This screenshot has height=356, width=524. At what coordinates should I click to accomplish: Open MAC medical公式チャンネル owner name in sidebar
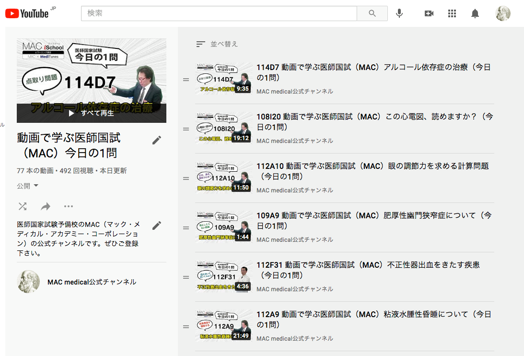[x=92, y=282]
